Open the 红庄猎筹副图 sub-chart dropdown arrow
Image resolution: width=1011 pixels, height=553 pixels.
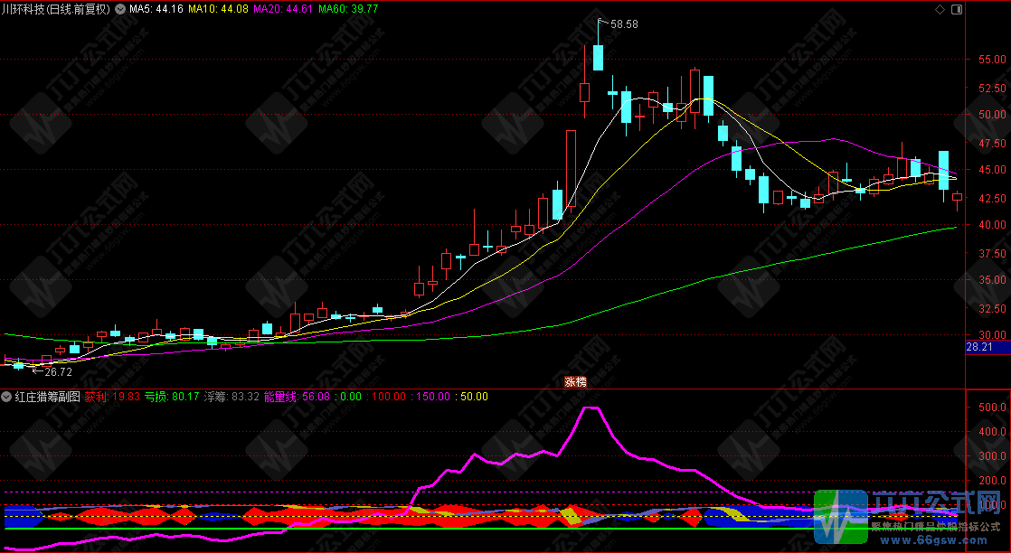[7, 397]
